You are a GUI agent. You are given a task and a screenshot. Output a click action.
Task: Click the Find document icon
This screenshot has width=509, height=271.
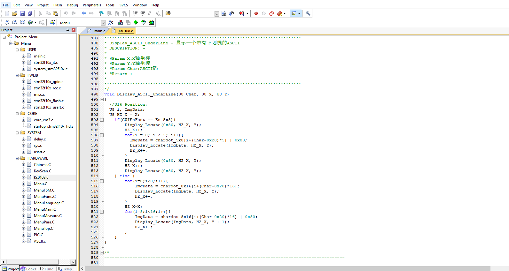224,13
